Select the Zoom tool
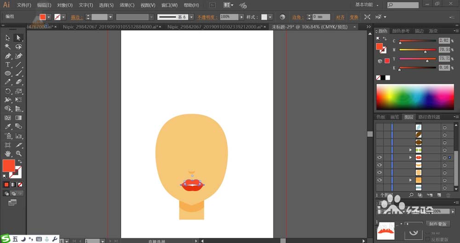460x243 pixels. 18,153
